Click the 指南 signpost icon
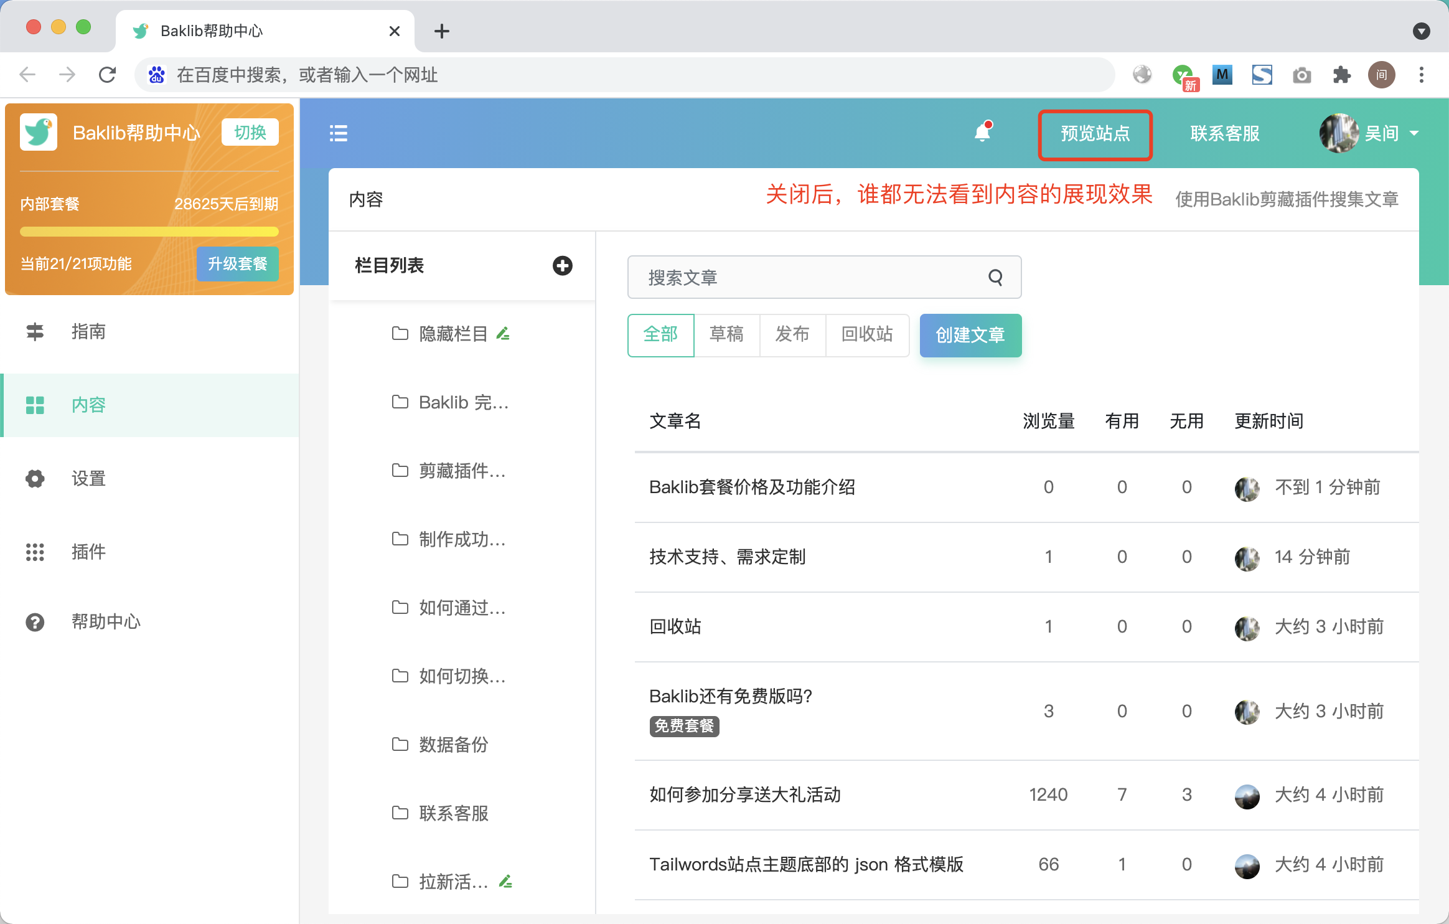The width and height of the screenshot is (1449, 924). click(35, 332)
